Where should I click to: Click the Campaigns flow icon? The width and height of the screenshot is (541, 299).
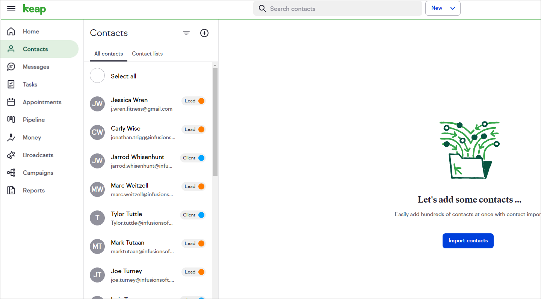(x=11, y=173)
